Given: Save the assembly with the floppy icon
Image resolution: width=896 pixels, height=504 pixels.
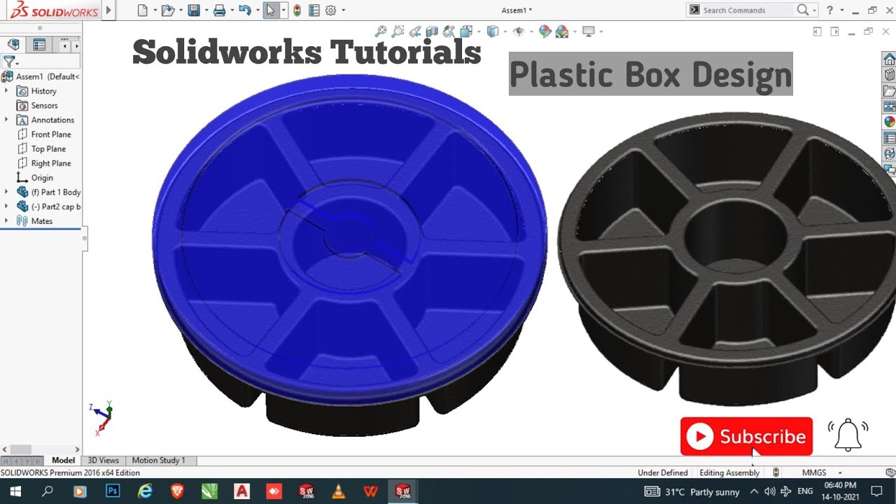Looking at the screenshot, I should pyautogui.click(x=194, y=10).
